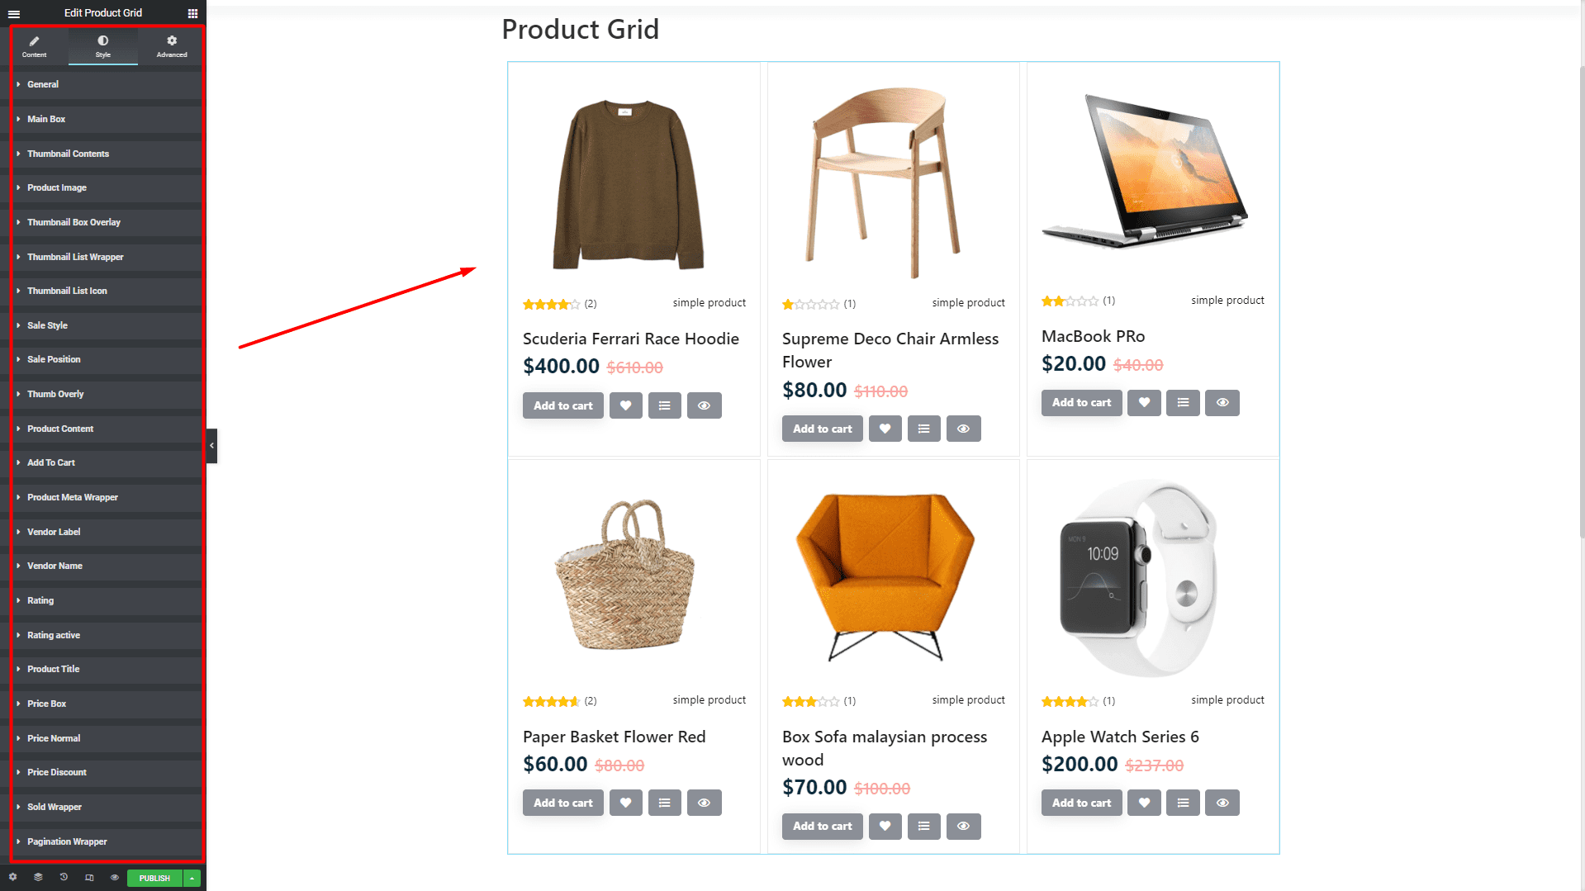Screen dimensions: 1585x891
Task: Open the Elementor hamburger menu
Action: coord(14,13)
